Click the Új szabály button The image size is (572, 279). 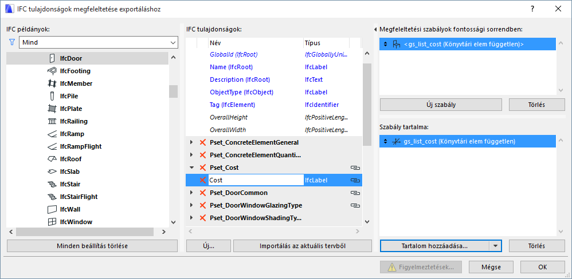441,105
